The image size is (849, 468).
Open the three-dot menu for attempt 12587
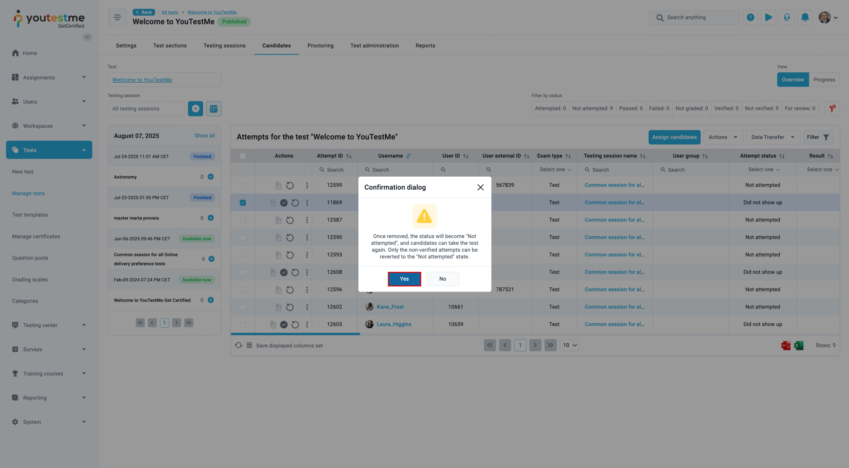tap(307, 220)
